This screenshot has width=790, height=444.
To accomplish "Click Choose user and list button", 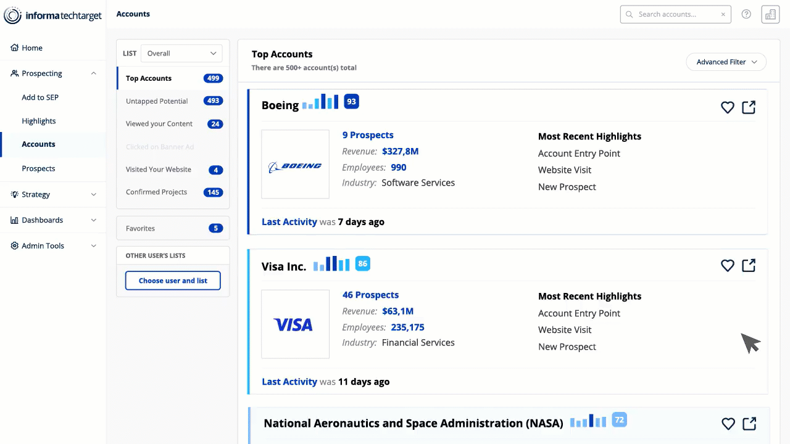I will coord(173,281).
